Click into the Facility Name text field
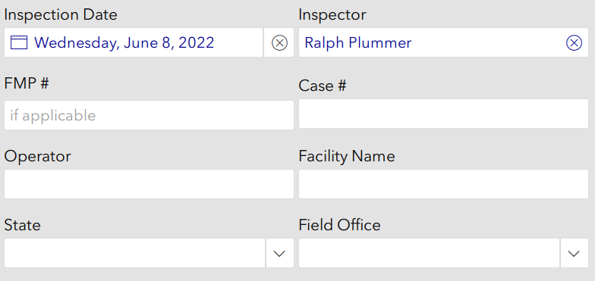This screenshot has height=281, width=595. point(443,184)
